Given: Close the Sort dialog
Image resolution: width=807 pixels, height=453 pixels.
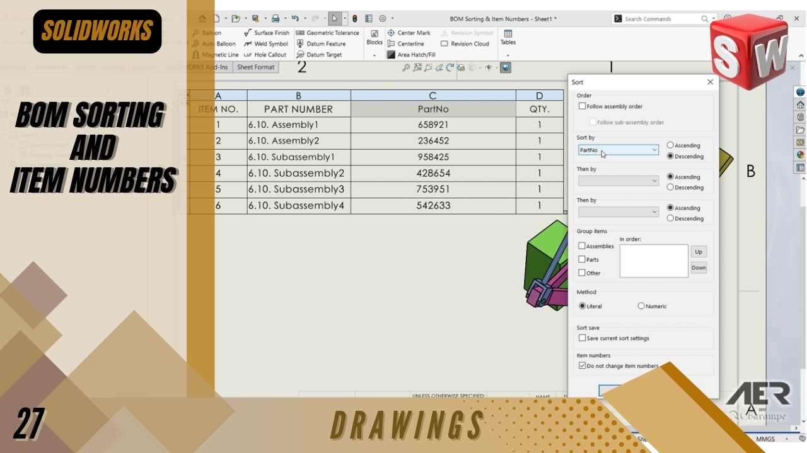Looking at the screenshot, I should click(x=710, y=82).
